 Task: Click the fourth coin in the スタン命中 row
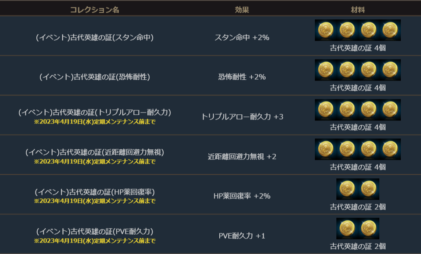390,30
